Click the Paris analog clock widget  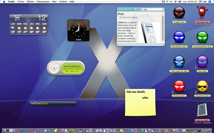pos(78,30)
